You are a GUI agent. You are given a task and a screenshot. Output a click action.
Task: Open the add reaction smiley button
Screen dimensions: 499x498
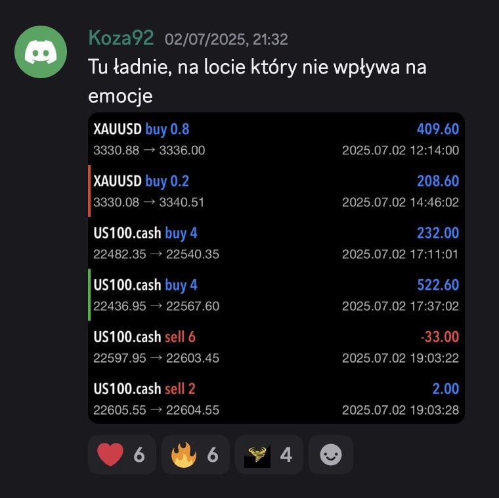point(331,455)
